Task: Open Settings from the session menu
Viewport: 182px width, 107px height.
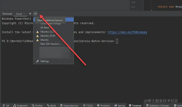Action: tap(54, 61)
